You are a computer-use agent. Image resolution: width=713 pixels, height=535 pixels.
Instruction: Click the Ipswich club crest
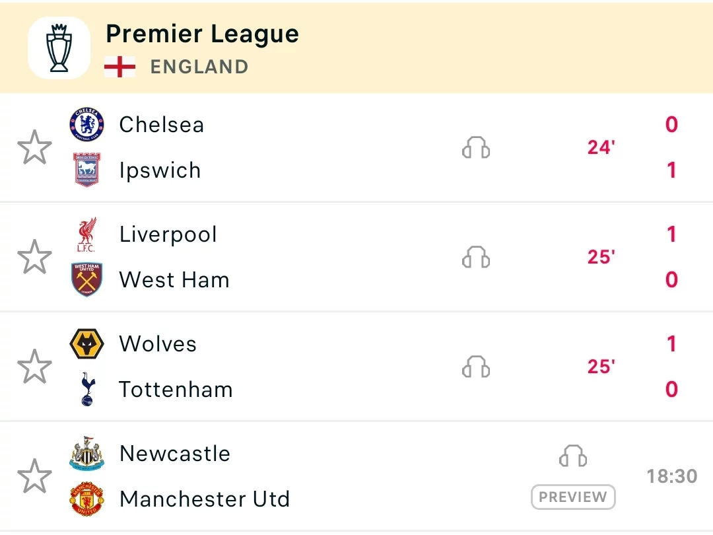pyautogui.click(x=87, y=170)
